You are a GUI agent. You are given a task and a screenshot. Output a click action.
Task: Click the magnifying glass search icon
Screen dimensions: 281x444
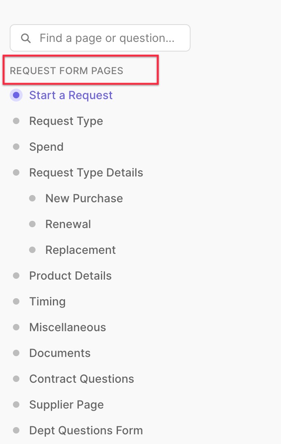26,38
